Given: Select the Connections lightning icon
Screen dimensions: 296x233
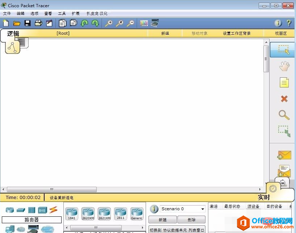Looking at the screenshot, I should pos(53,210).
